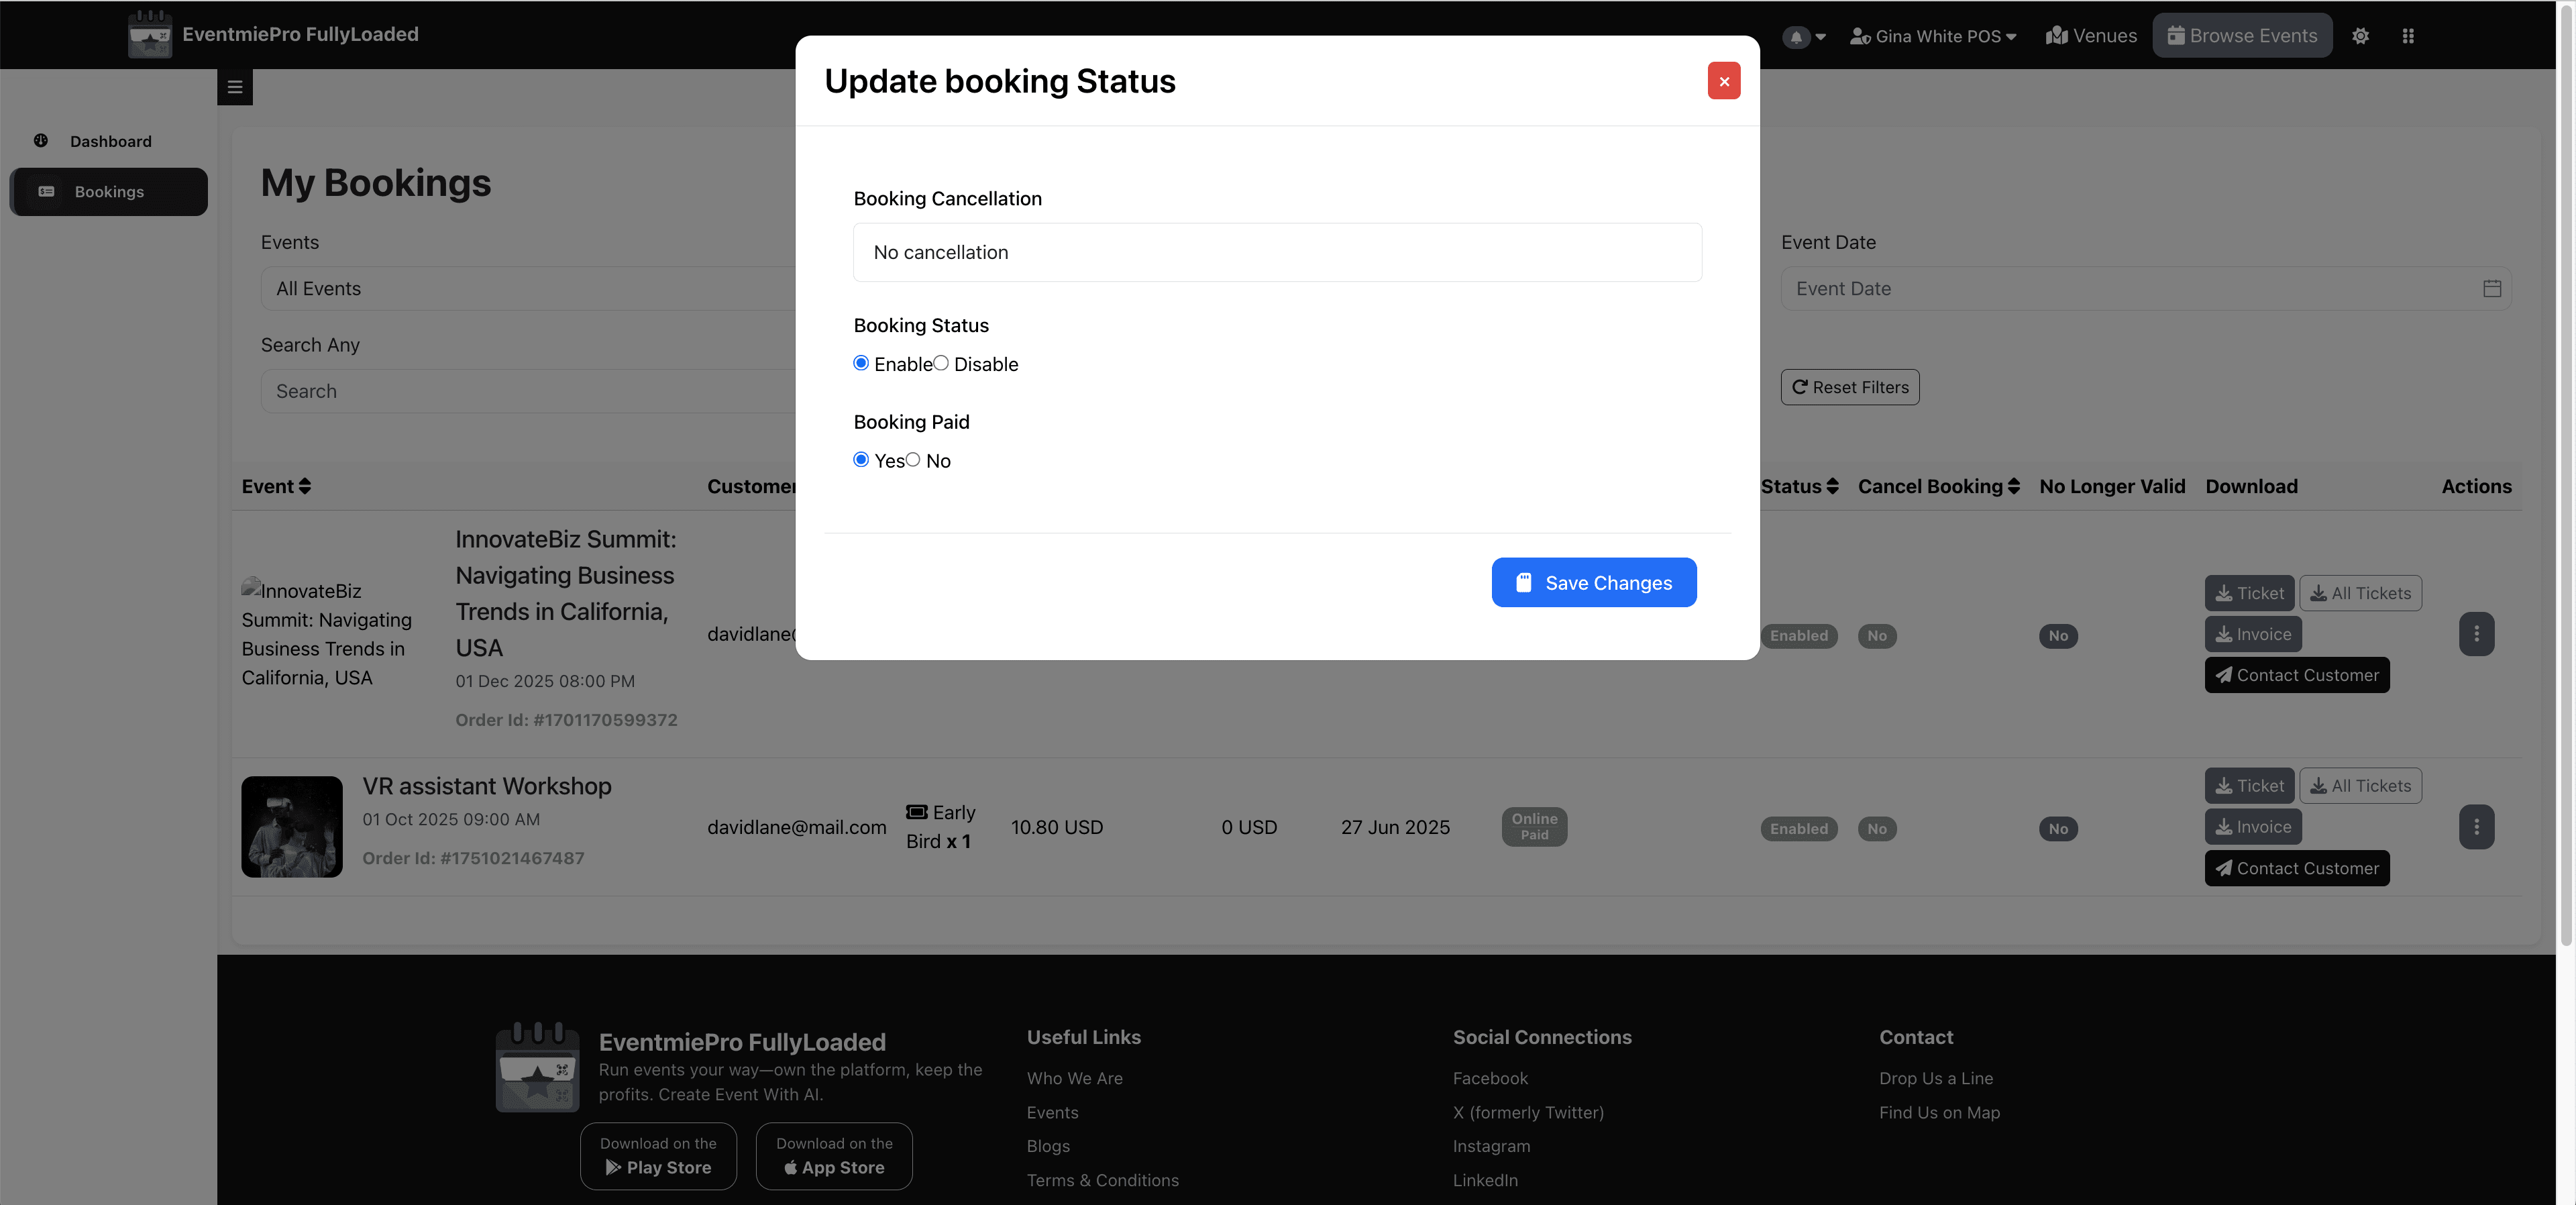Select the Disable booking status radio
Viewport: 2576px width, 1205px height.
pyautogui.click(x=940, y=363)
